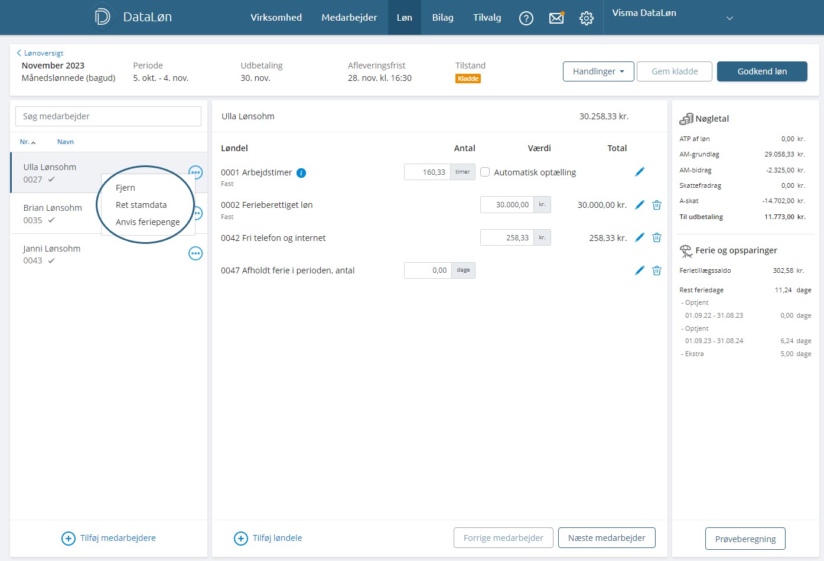The image size is (824, 561).
Task: Go to Næste medarbejder
Action: coord(607,538)
